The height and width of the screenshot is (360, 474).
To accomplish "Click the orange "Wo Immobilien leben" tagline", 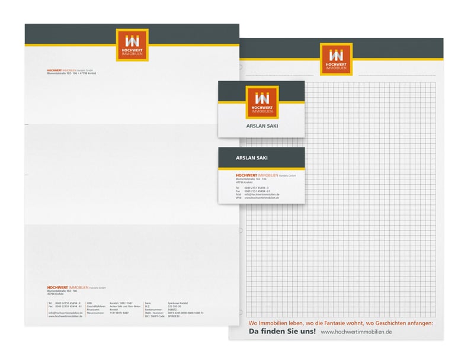I will tap(341, 323).
